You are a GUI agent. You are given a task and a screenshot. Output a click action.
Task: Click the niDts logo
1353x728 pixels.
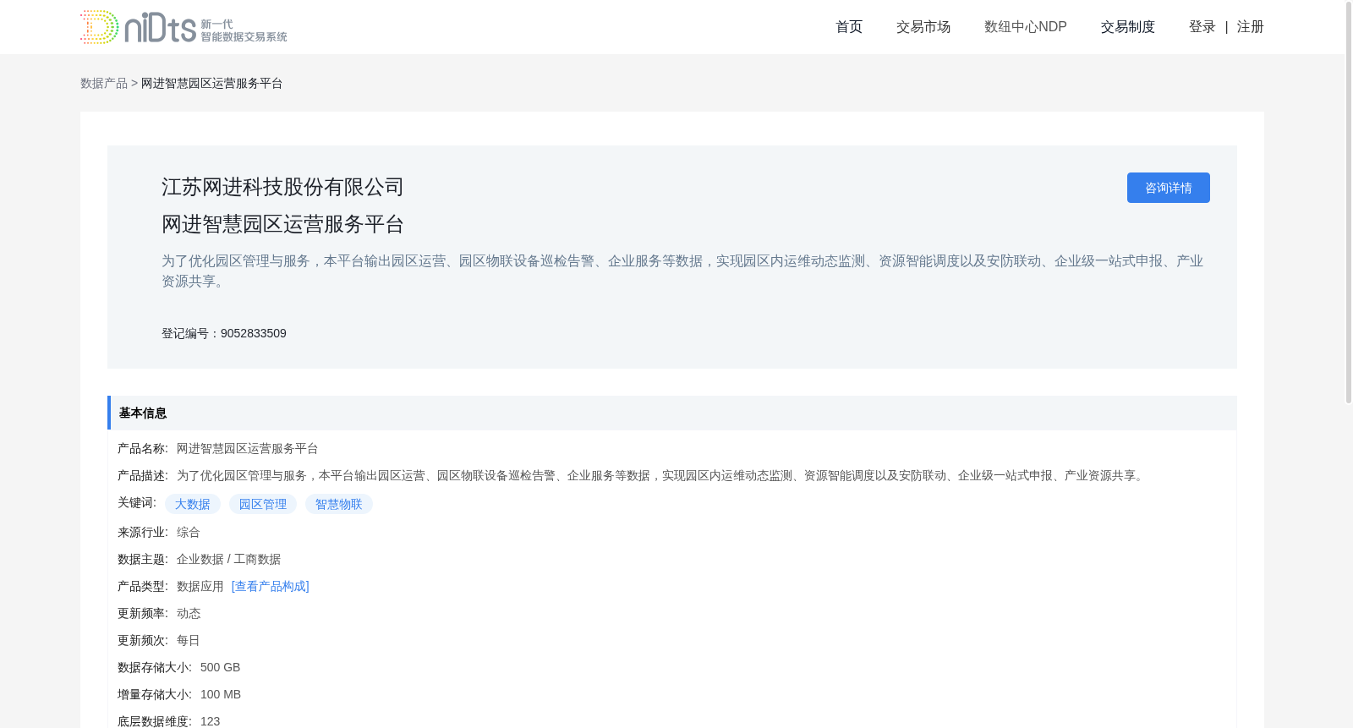184,27
